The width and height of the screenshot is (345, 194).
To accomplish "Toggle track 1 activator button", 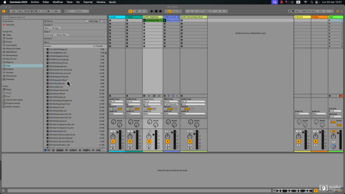I will click(113, 141).
